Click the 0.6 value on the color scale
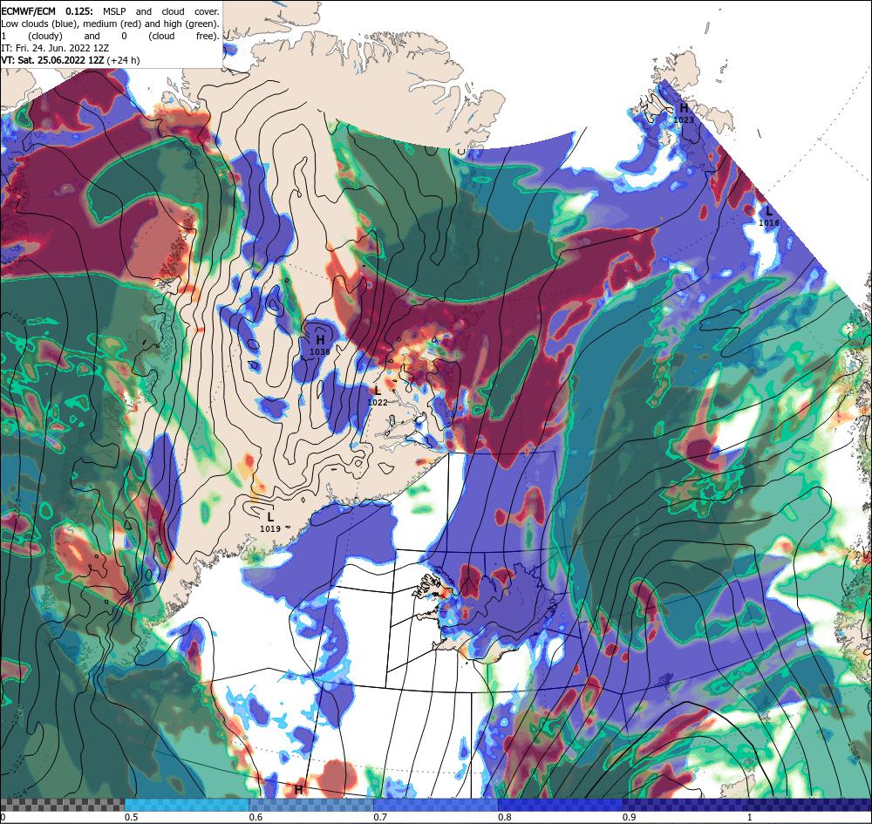The width and height of the screenshot is (872, 824). (255, 817)
